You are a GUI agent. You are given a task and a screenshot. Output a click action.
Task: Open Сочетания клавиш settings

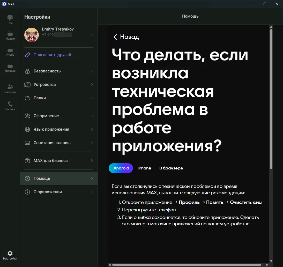[x=59, y=143]
